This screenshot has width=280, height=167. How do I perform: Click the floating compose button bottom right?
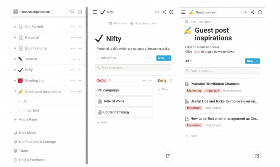tap(257, 156)
